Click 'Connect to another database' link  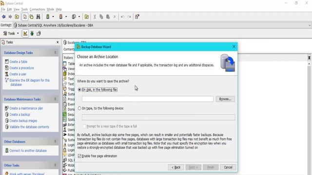click(28, 151)
